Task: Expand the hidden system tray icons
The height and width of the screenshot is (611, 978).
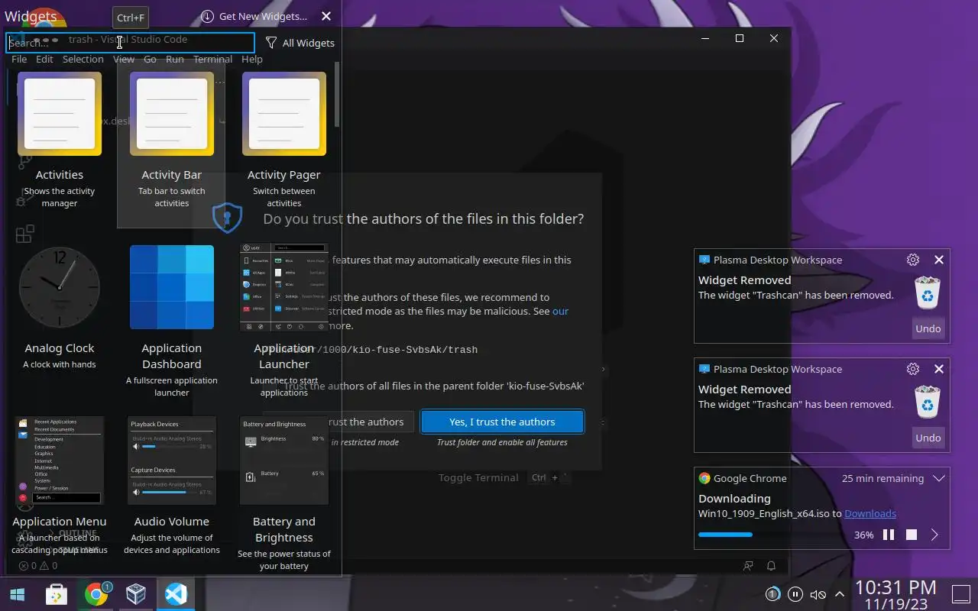Action: [840, 594]
